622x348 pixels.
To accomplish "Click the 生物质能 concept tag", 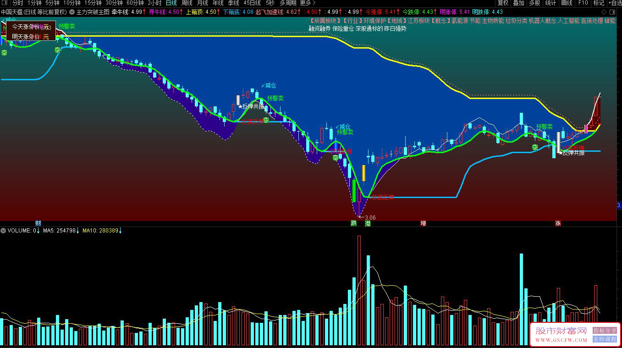I will click(492, 21).
